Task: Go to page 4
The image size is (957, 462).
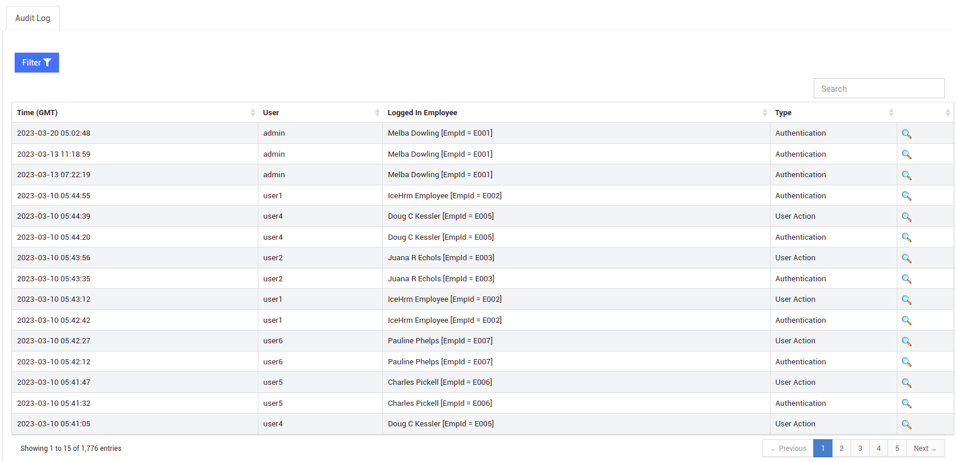Action: (879, 449)
